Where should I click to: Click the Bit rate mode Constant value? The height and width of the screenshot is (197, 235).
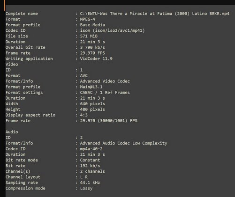(x=90, y=160)
